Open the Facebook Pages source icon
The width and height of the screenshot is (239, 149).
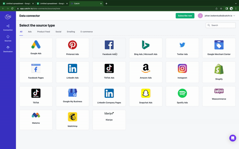click(x=36, y=68)
